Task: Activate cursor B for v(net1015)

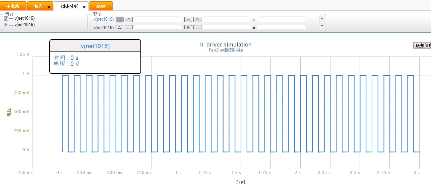Action: tap(188, 19)
